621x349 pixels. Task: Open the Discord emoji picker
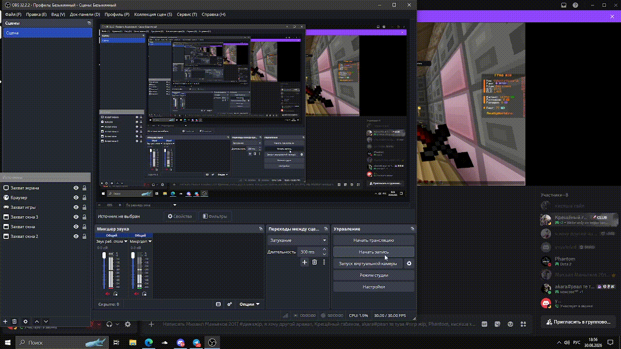[x=510, y=324]
